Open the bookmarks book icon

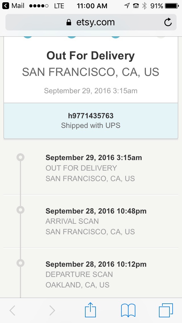coord(128,310)
